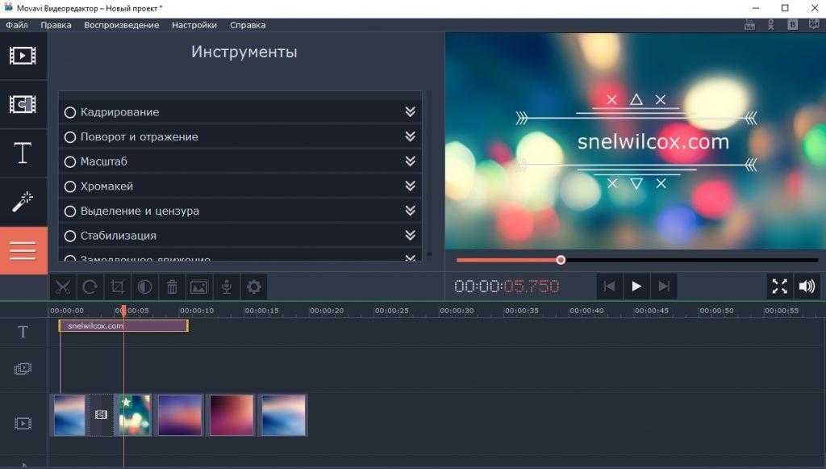Open the Filters tab with film strip icon
This screenshot has height=469, width=826.
(x=23, y=104)
